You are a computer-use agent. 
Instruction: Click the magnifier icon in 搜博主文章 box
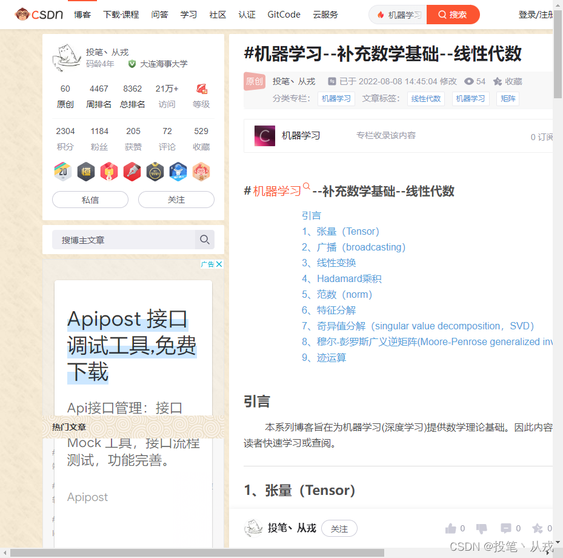204,240
